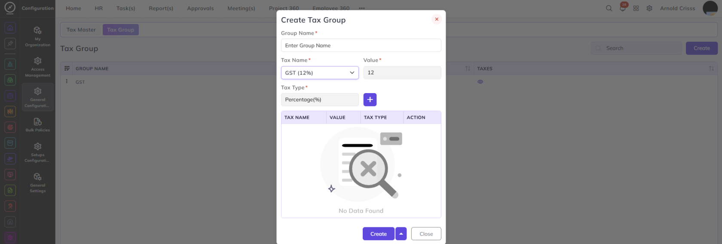
Task: Switch to the Tax Group tab
Action: coord(121,30)
